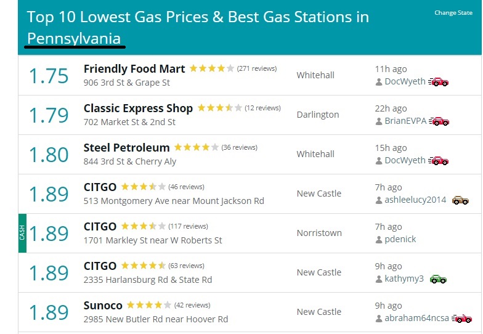Open the Friendly Food Mart station page
This screenshot has height=334, width=483.
pos(134,69)
